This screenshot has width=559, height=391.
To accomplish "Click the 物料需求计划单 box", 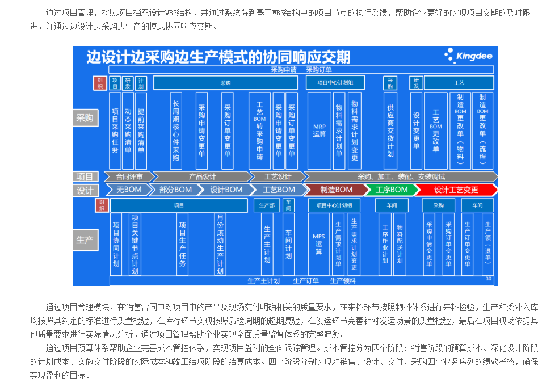I will (x=339, y=131).
